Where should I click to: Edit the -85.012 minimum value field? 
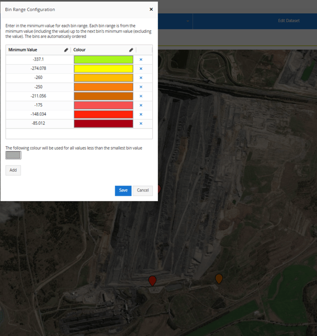38,124
